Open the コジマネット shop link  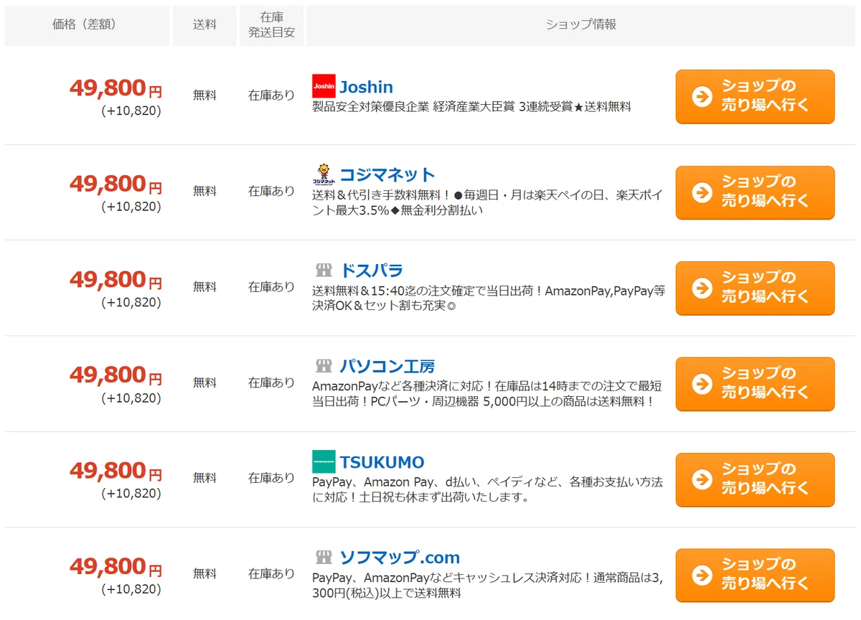click(x=387, y=174)
